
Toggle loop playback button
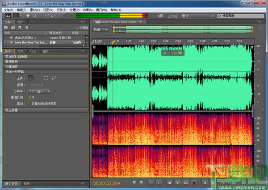point(186,182)
